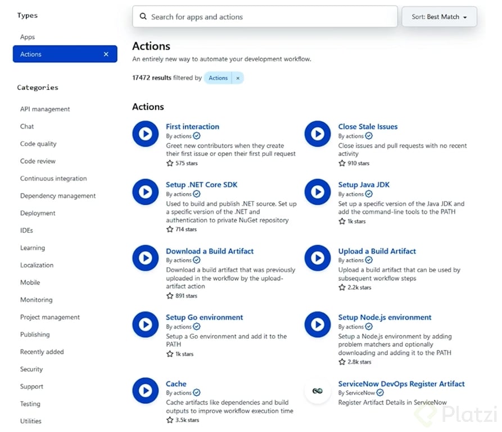Screen dimensions: 502x432
Task: Click verified badge next to ServiceNow author
Action: (x=380, y=392)
